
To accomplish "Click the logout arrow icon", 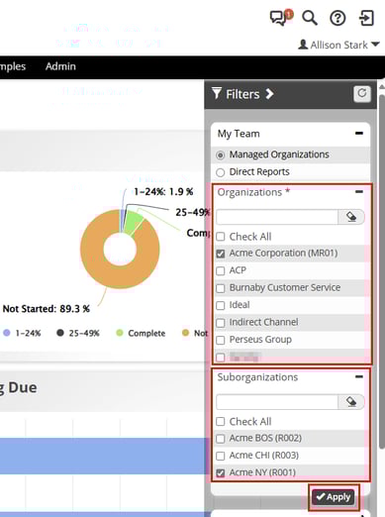I will coord(366,18).
